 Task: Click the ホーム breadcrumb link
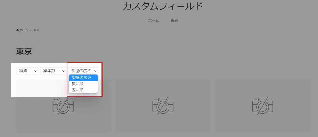[x=24, y=30]
